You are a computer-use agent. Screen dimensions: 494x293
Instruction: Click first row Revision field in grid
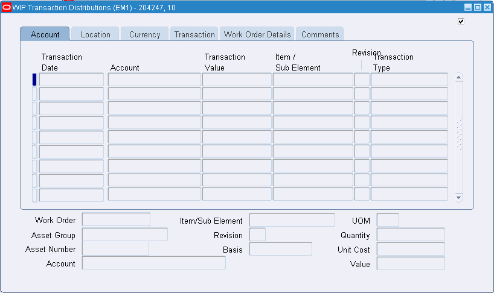(x=362, y=80)
